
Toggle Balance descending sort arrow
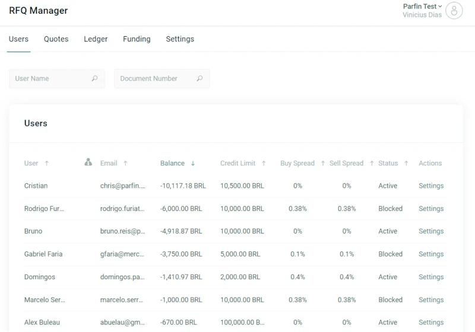tap(193, 163)
